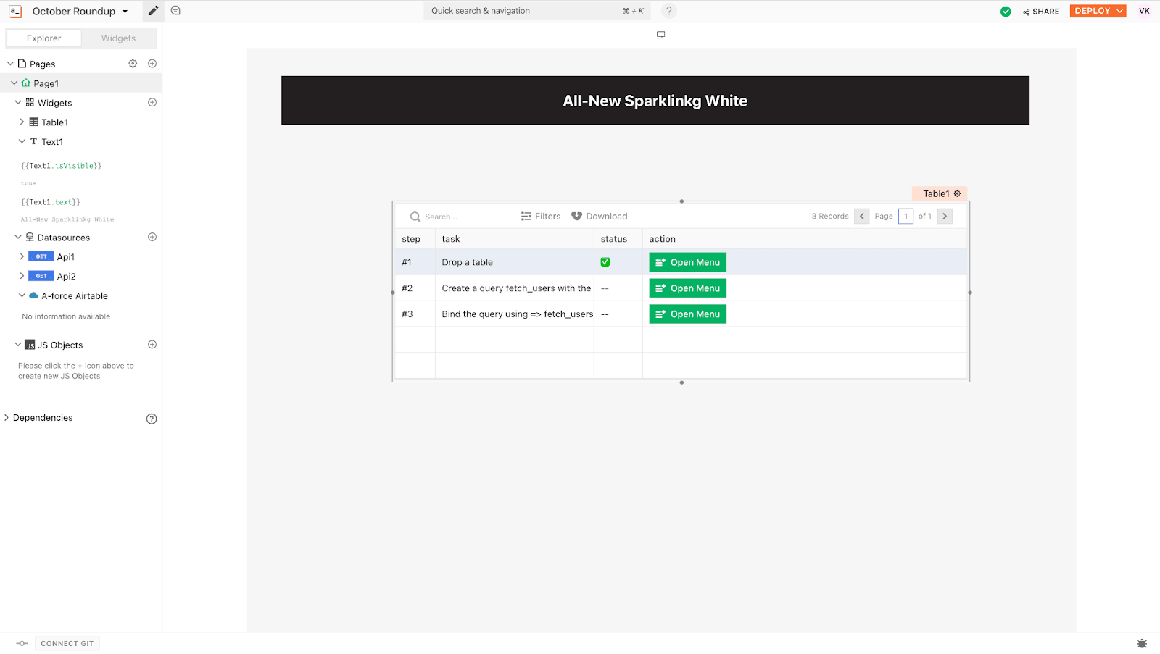Image resolution: width=1160 pixels, height=654 pixels.
Task: Open the table Filters option
Action: tap(541, 217)
